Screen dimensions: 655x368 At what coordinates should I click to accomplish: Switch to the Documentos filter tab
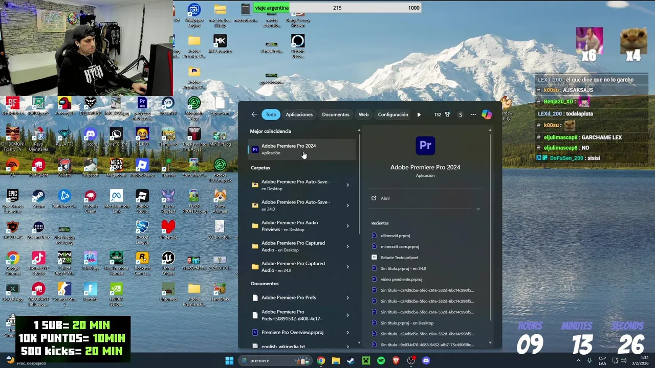pos(336,114)
